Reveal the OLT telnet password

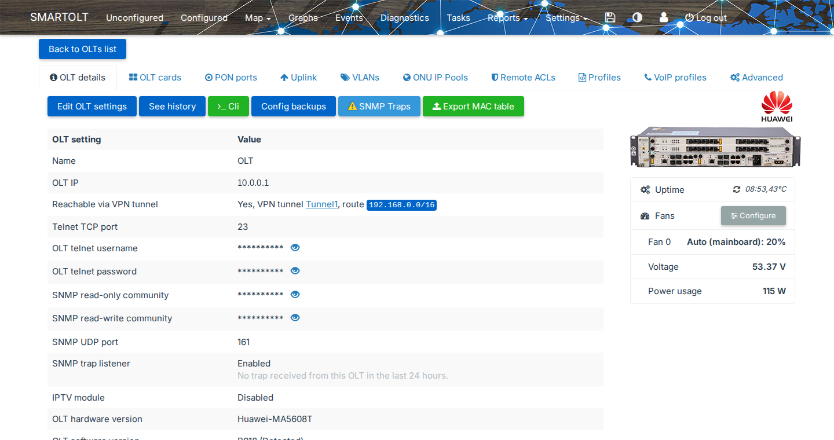[295, 271]
